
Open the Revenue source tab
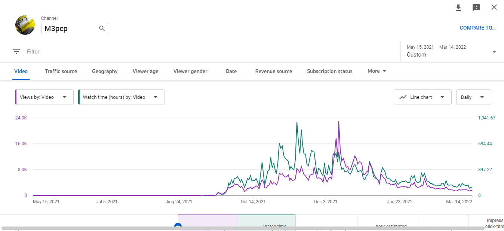point(274,71)
